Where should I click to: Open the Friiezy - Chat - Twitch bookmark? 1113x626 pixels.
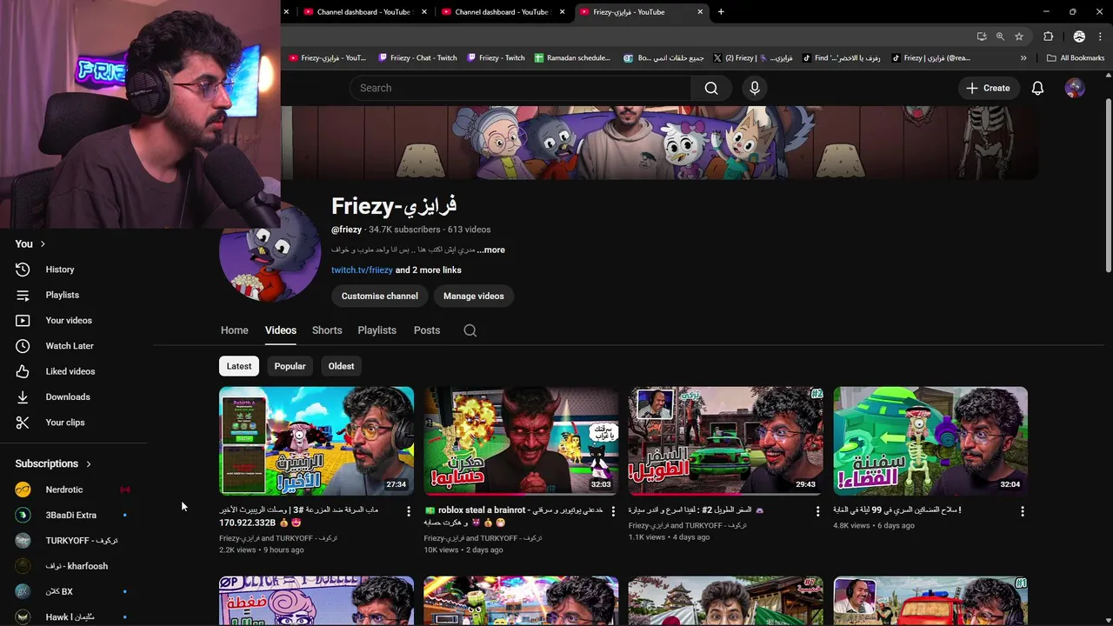(417, 58)
